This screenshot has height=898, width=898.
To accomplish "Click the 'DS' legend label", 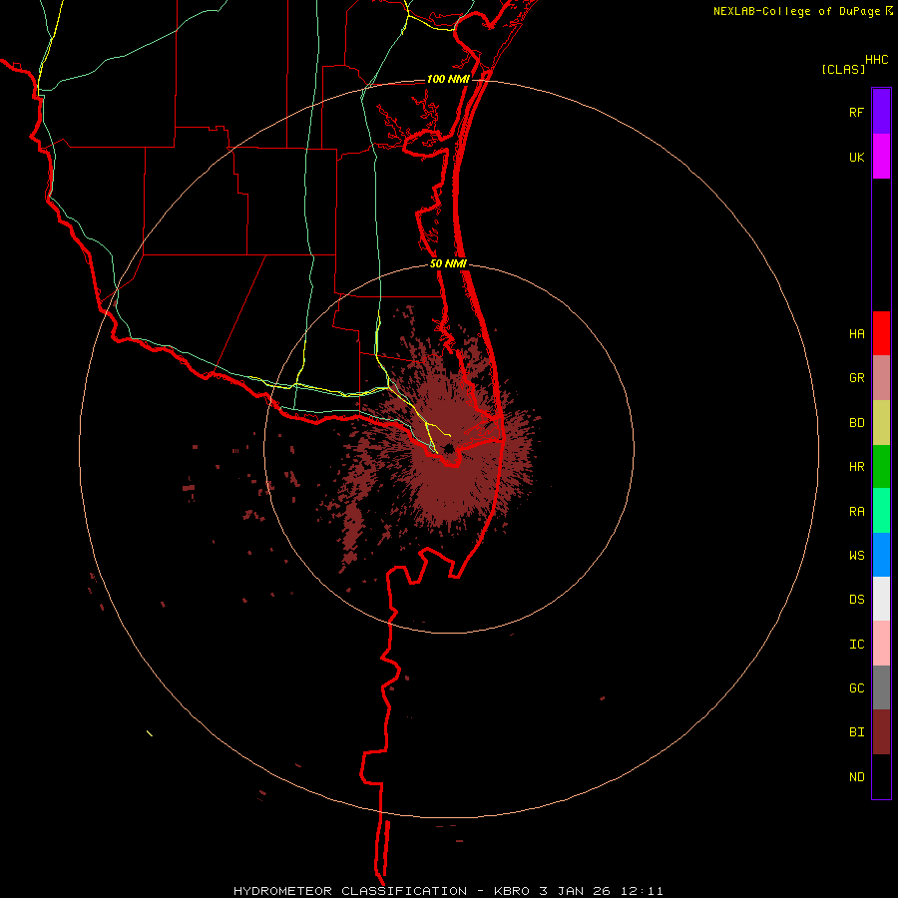I will (x=856, y=600).
